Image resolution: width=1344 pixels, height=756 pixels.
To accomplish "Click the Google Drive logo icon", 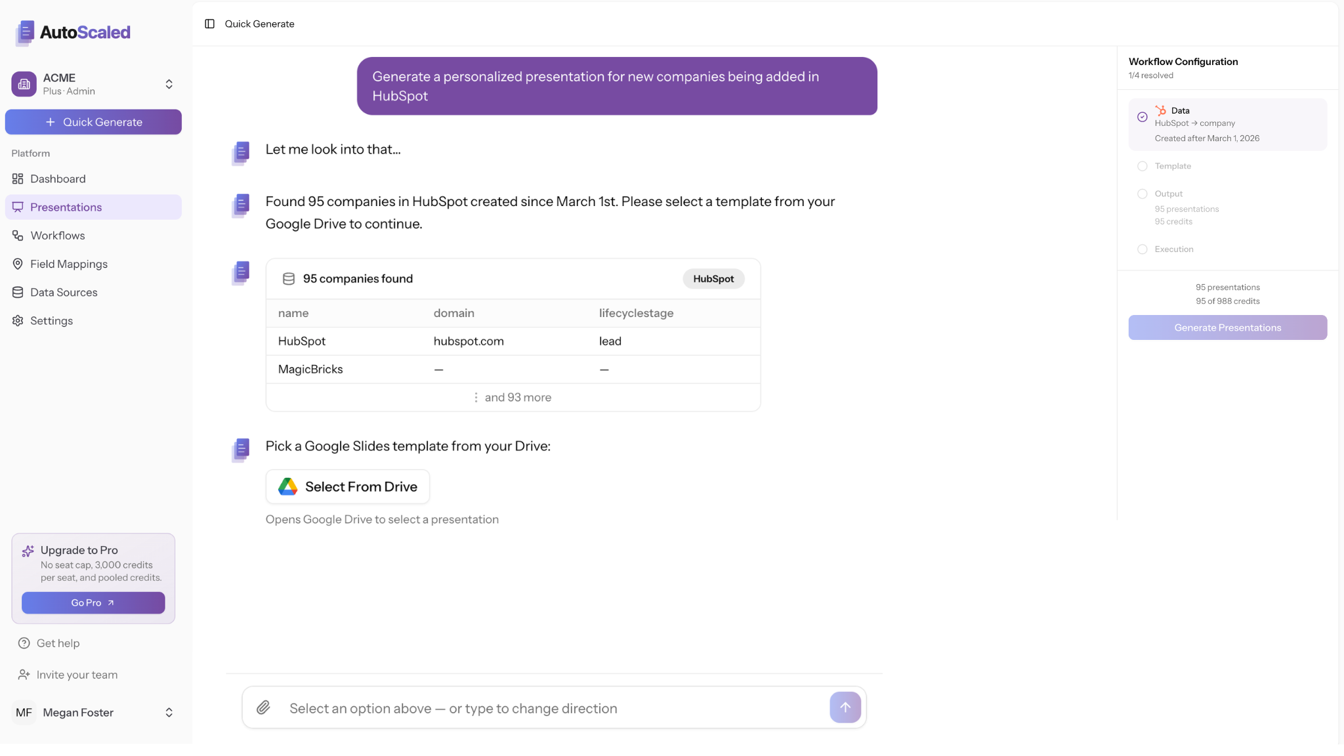I will (287, 486).
